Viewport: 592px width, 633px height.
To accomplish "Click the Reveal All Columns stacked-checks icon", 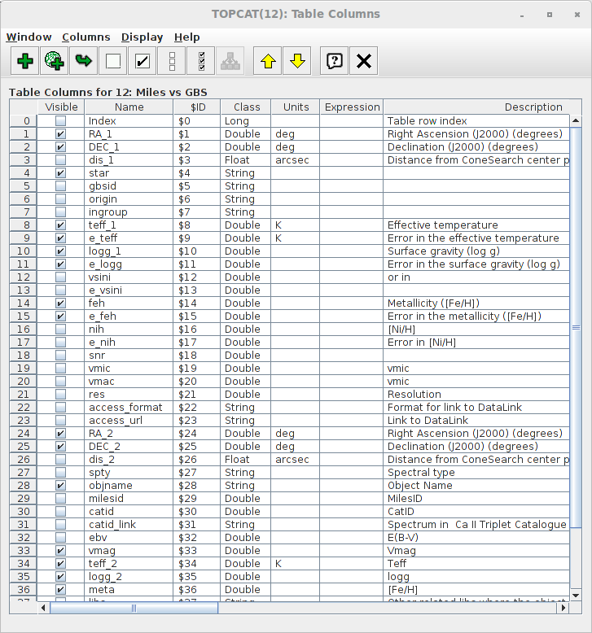I will click(201, 61).
